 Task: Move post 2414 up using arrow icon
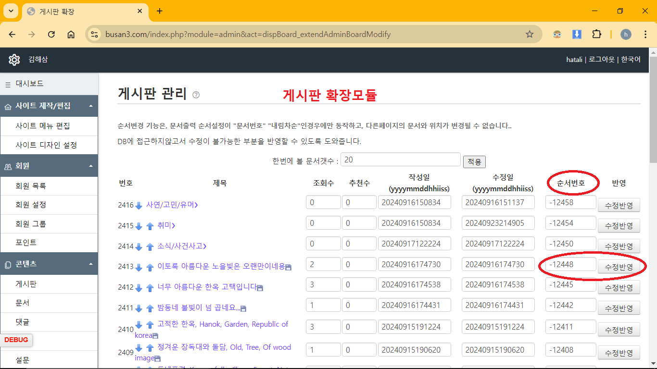click(x=150, y=247)
